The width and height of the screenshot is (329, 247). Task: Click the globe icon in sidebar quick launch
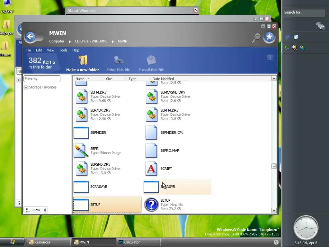302,48
